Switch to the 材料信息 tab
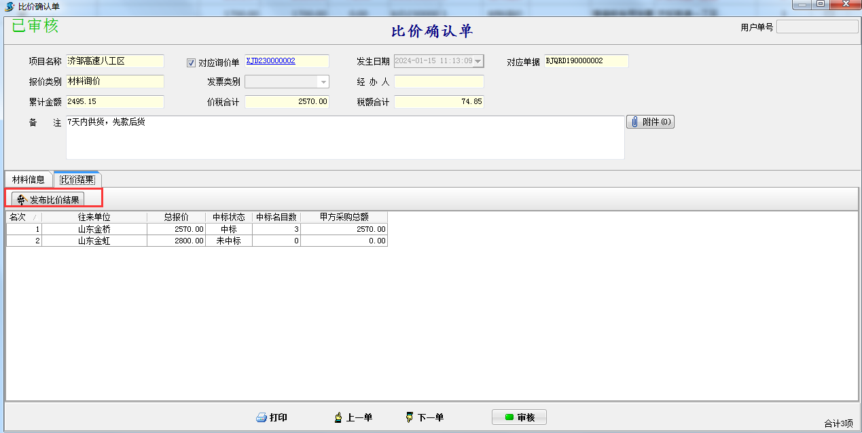 pyautogui.click(x=29, y=179)
